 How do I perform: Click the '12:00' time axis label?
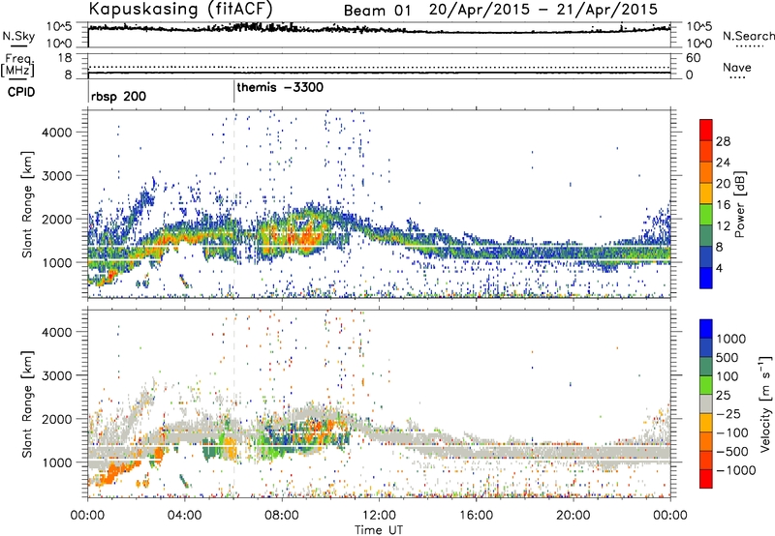pos(378,516)
